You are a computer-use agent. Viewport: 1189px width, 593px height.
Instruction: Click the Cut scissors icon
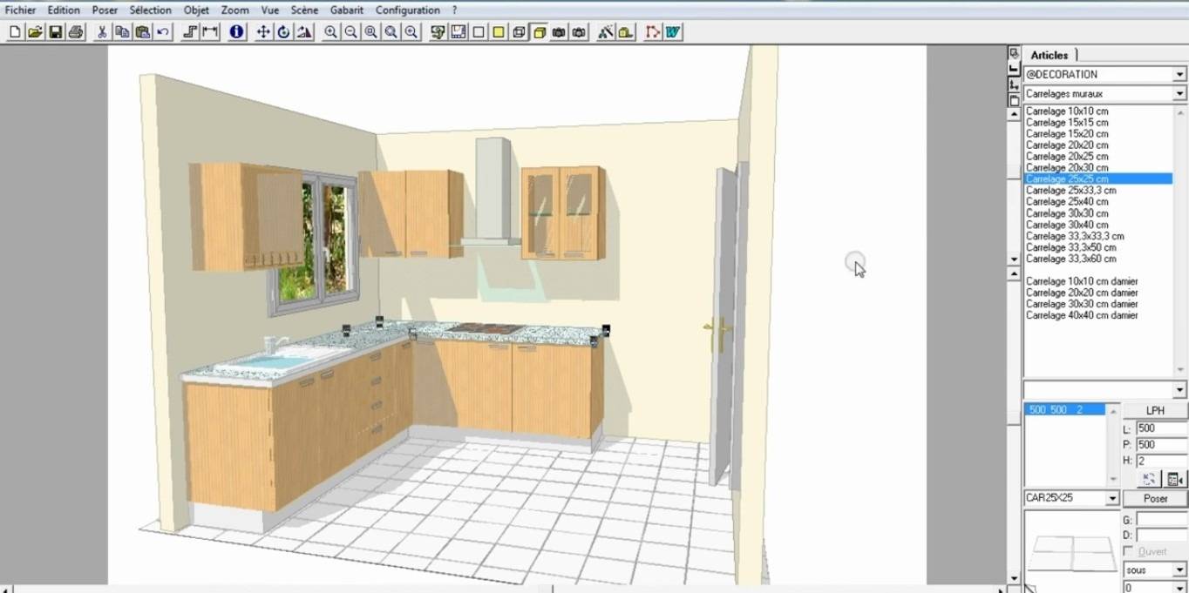click(x=102, y=32)
